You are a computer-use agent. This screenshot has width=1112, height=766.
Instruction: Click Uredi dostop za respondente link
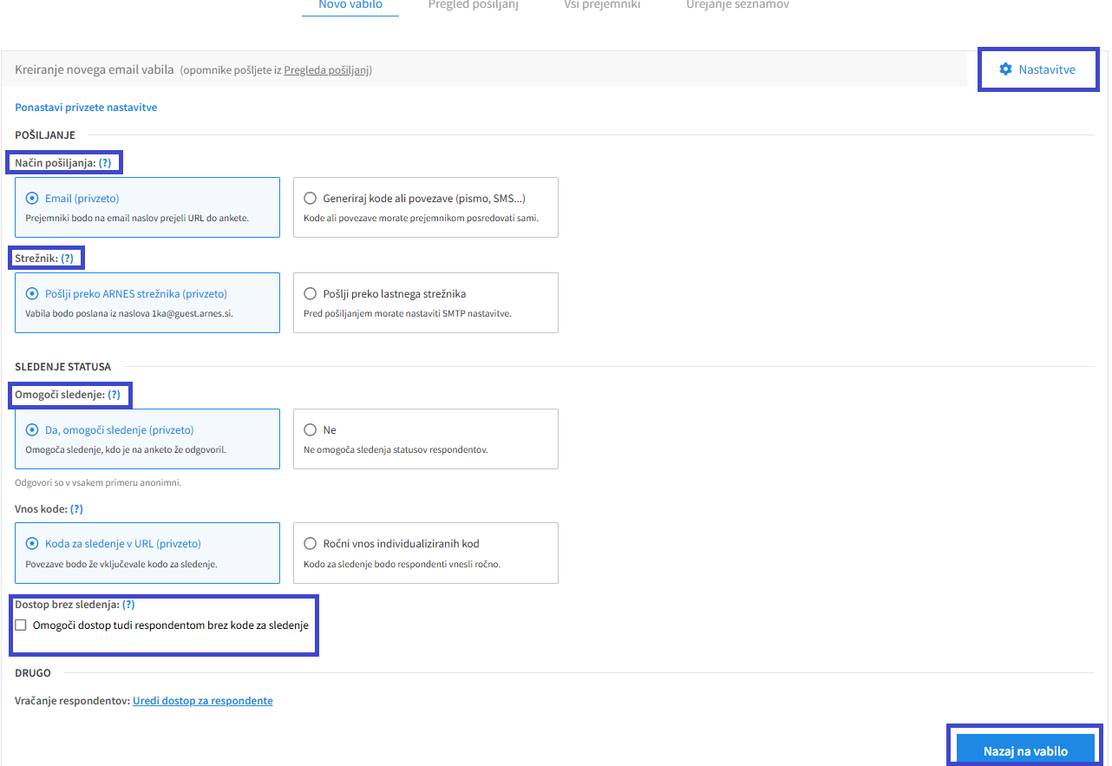point(203,701)
